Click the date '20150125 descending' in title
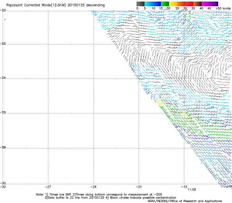The height and width of the screenshot is (203, 232). click(86, 5)
